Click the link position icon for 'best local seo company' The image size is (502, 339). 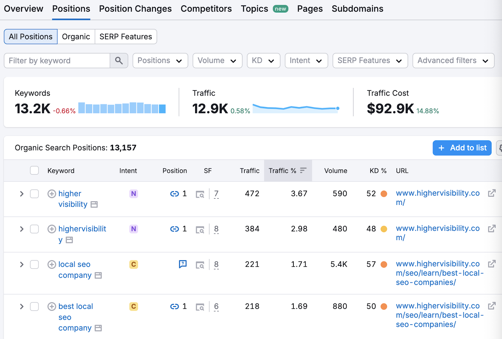[174, 306]
